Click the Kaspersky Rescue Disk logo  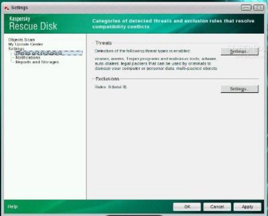[33, 23]
